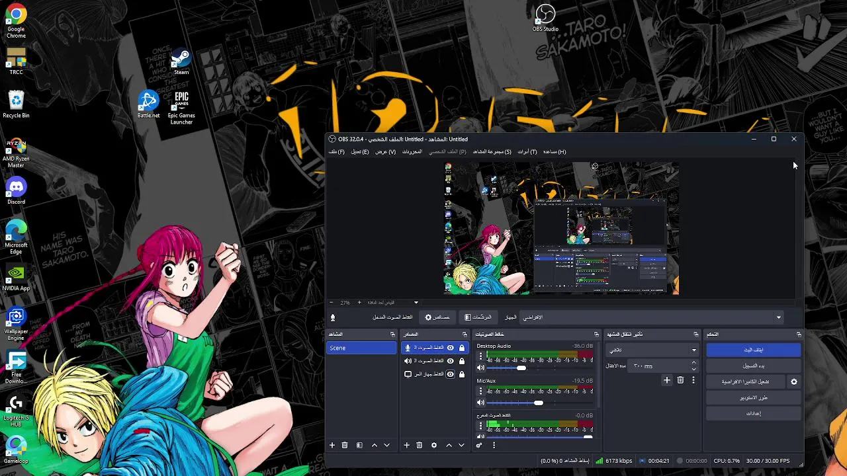The image size is (847, 476).
Task: Delete scene using Scenes panel trash icon
Action: 345,446
